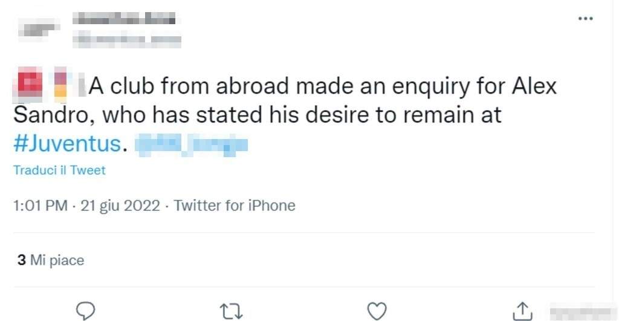619x321 pixels.
Task: Click Traduci il Tweet
Action: click(60, 170)
